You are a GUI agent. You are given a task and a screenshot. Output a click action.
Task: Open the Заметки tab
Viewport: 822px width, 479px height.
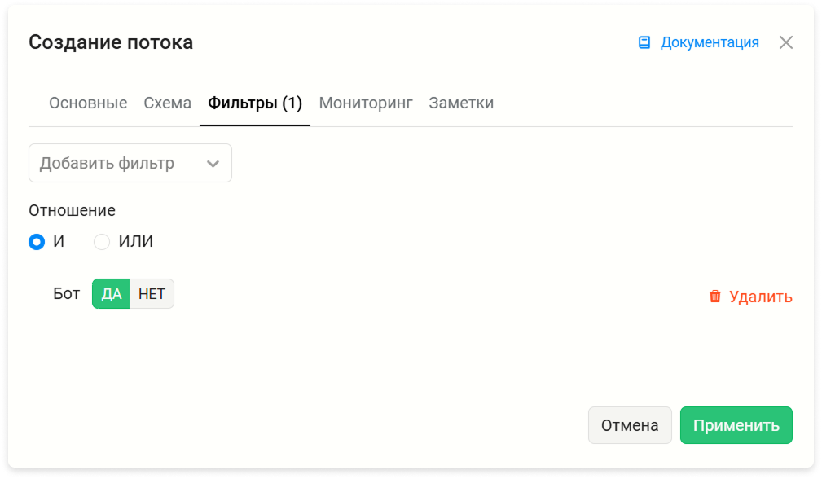tap(461, 103)
